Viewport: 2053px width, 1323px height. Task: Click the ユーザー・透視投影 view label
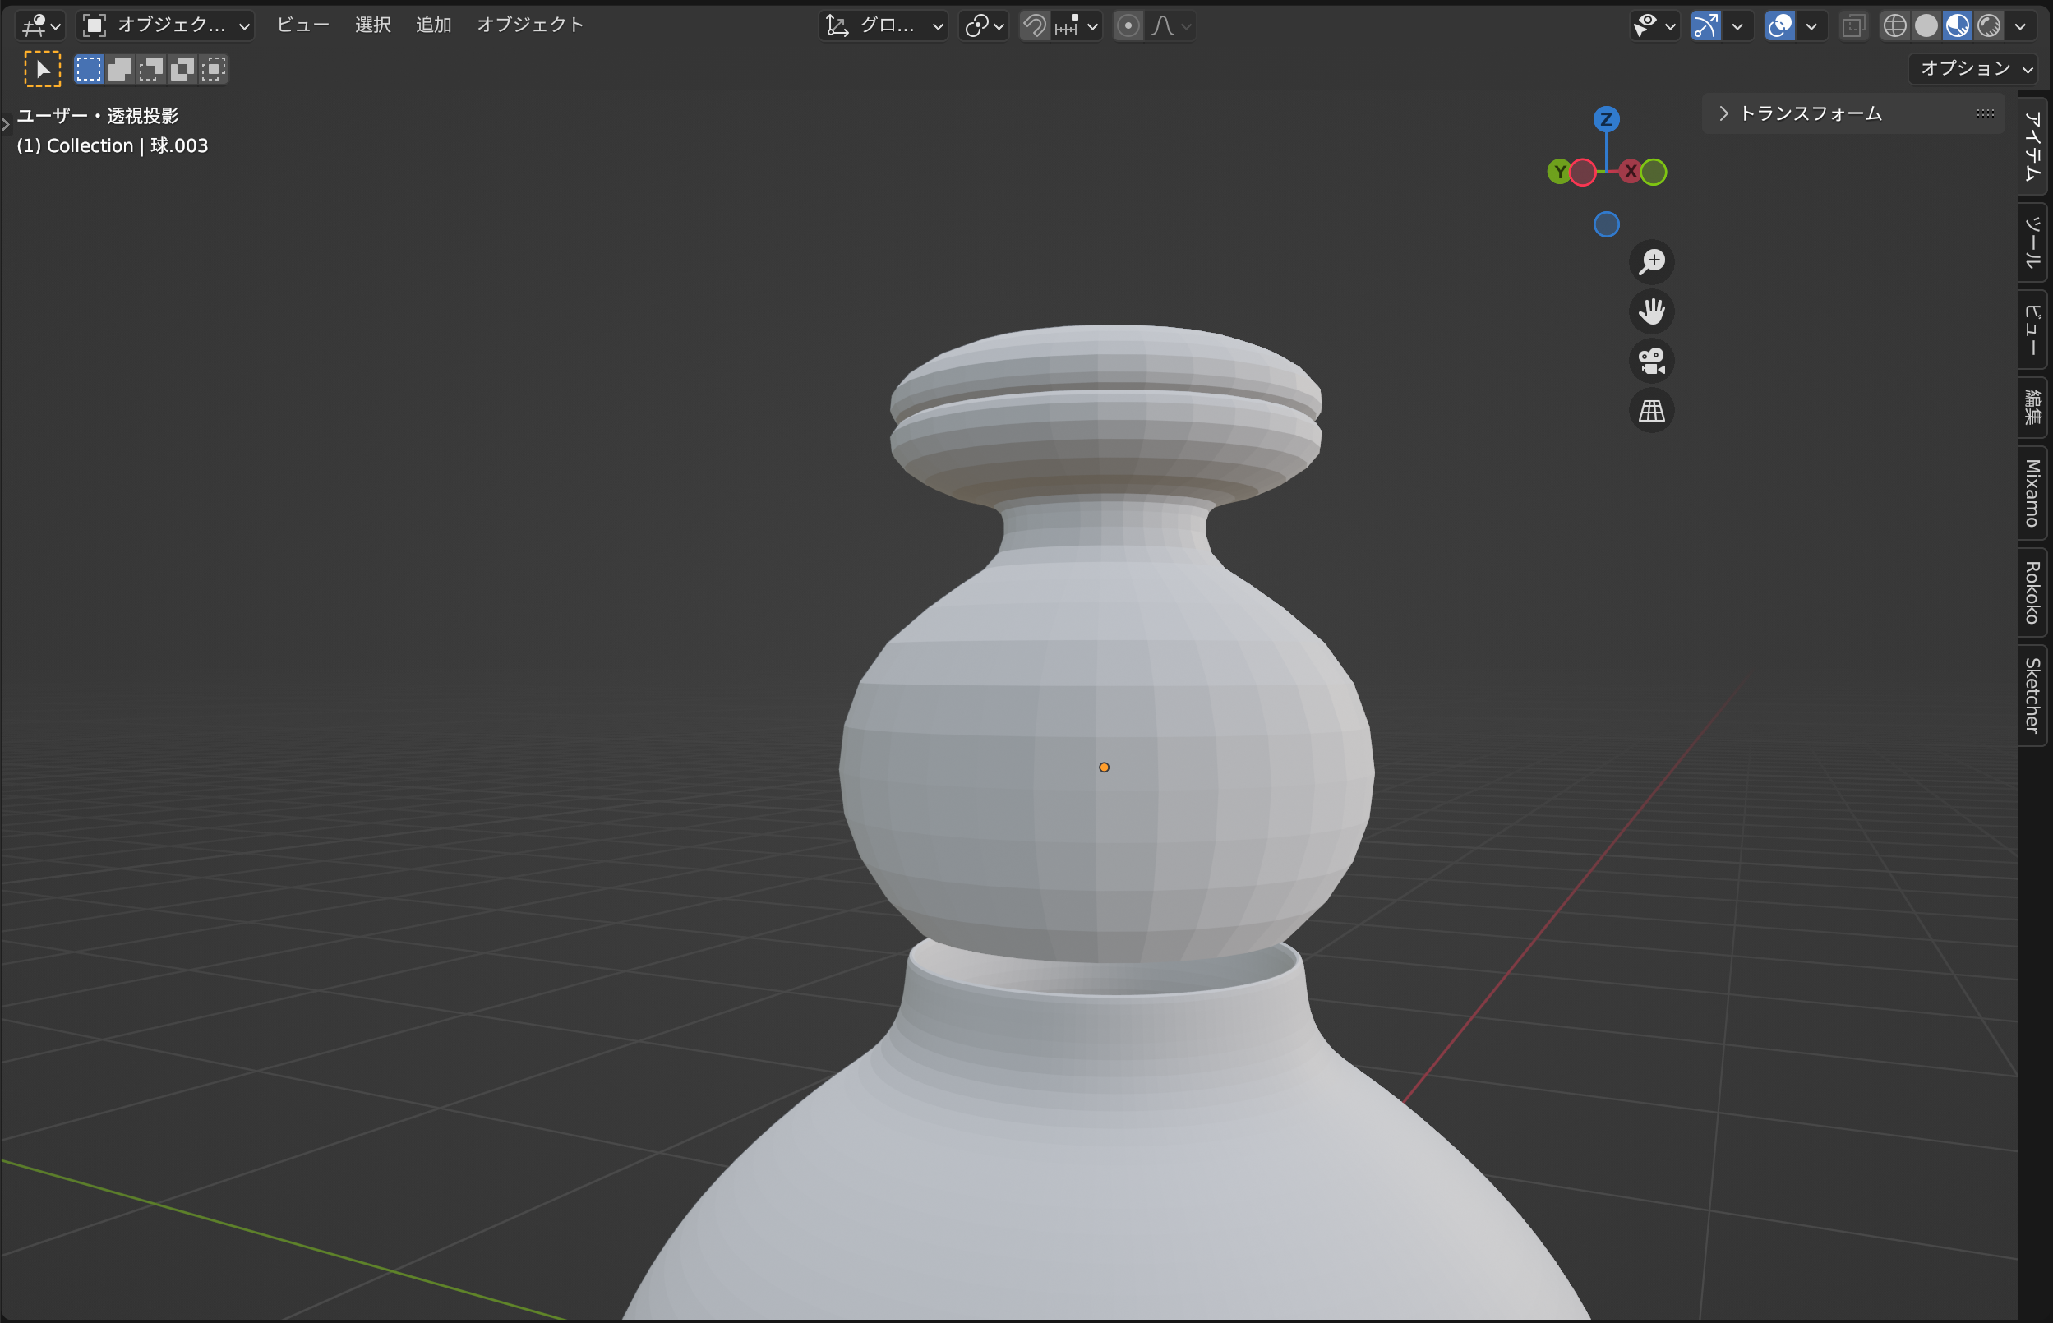pos(98,115)
